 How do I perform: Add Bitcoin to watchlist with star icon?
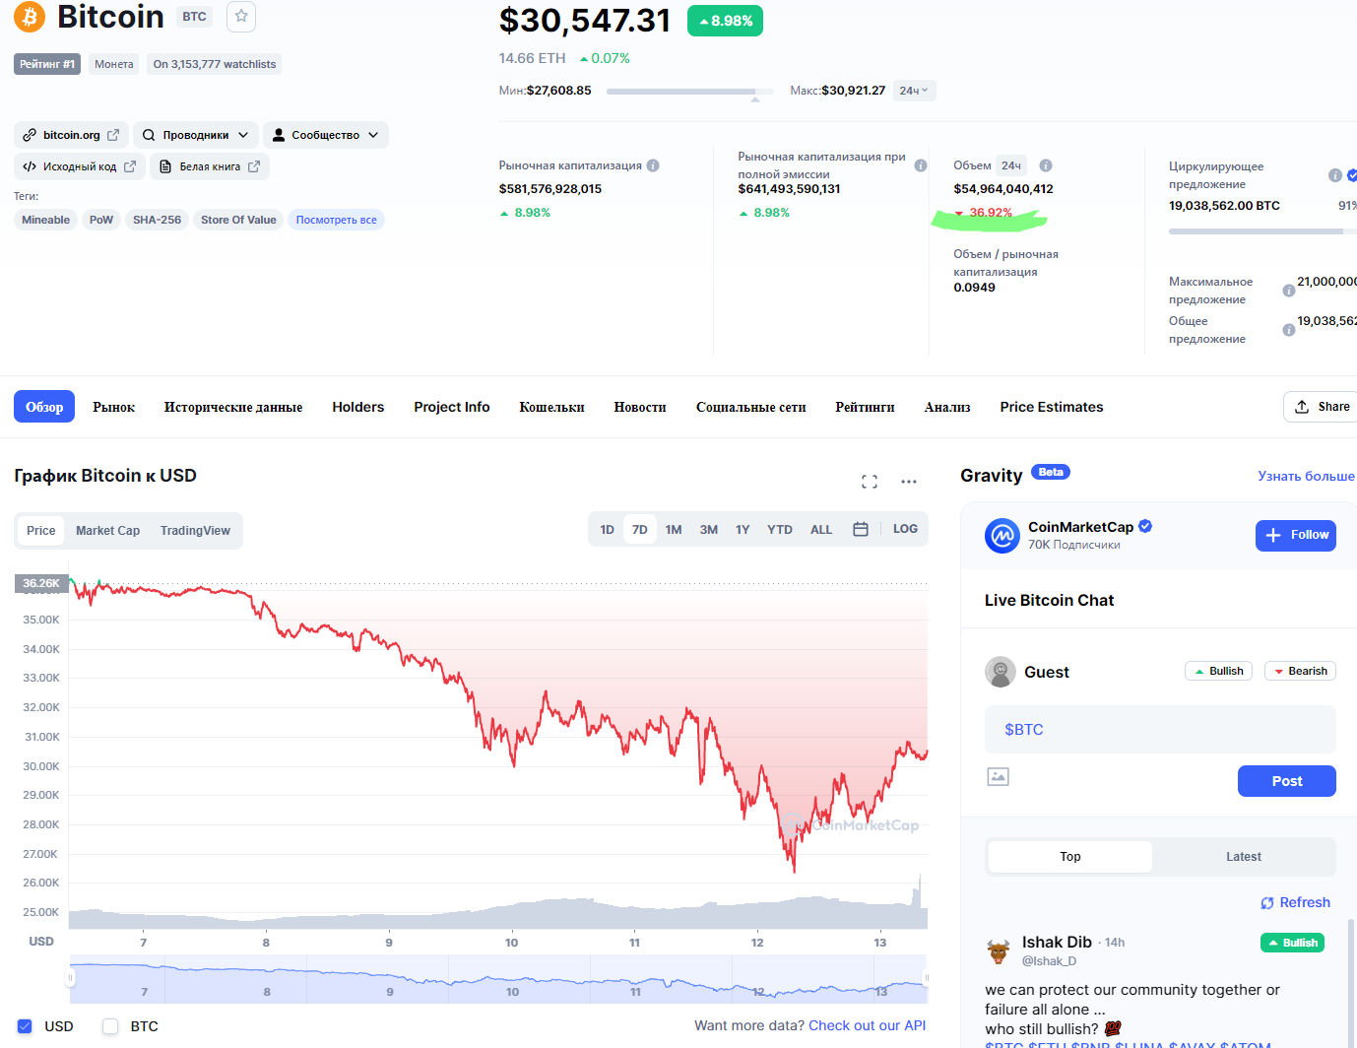[241, 16]
